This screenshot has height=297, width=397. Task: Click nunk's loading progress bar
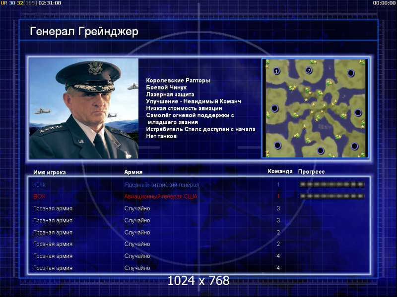coord(332,185)
